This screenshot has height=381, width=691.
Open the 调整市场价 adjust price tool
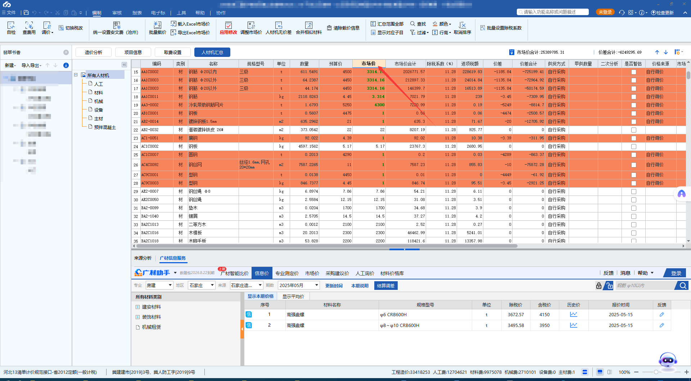tap(251, 28)
